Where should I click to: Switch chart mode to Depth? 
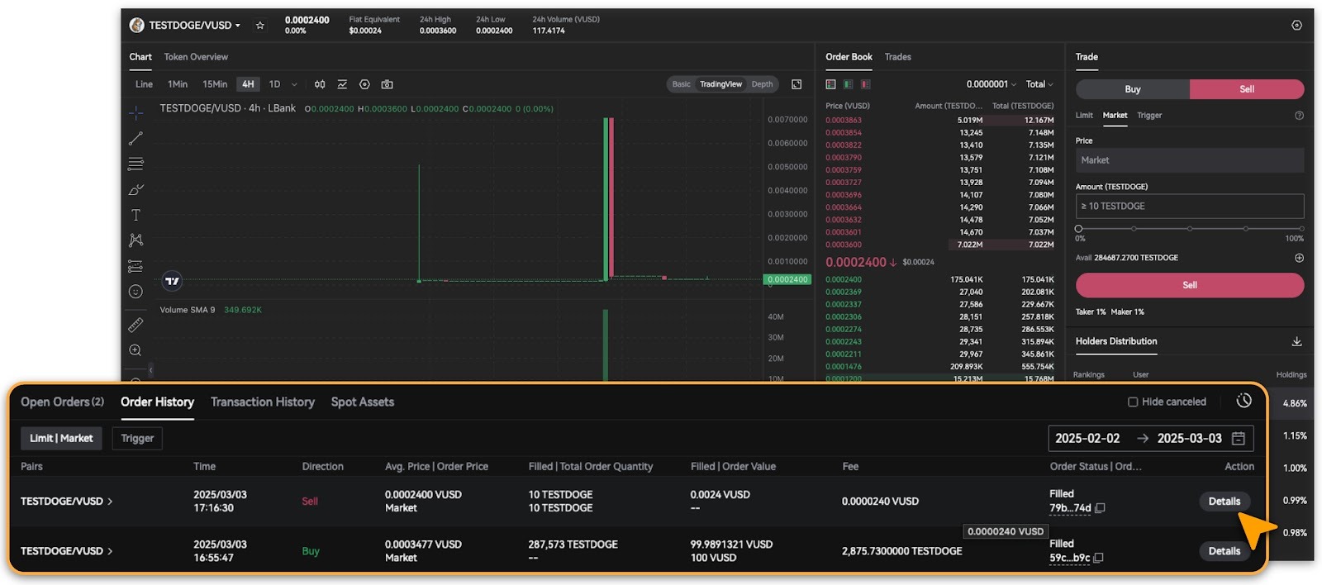pyautogui.click(x=762, y=84)
